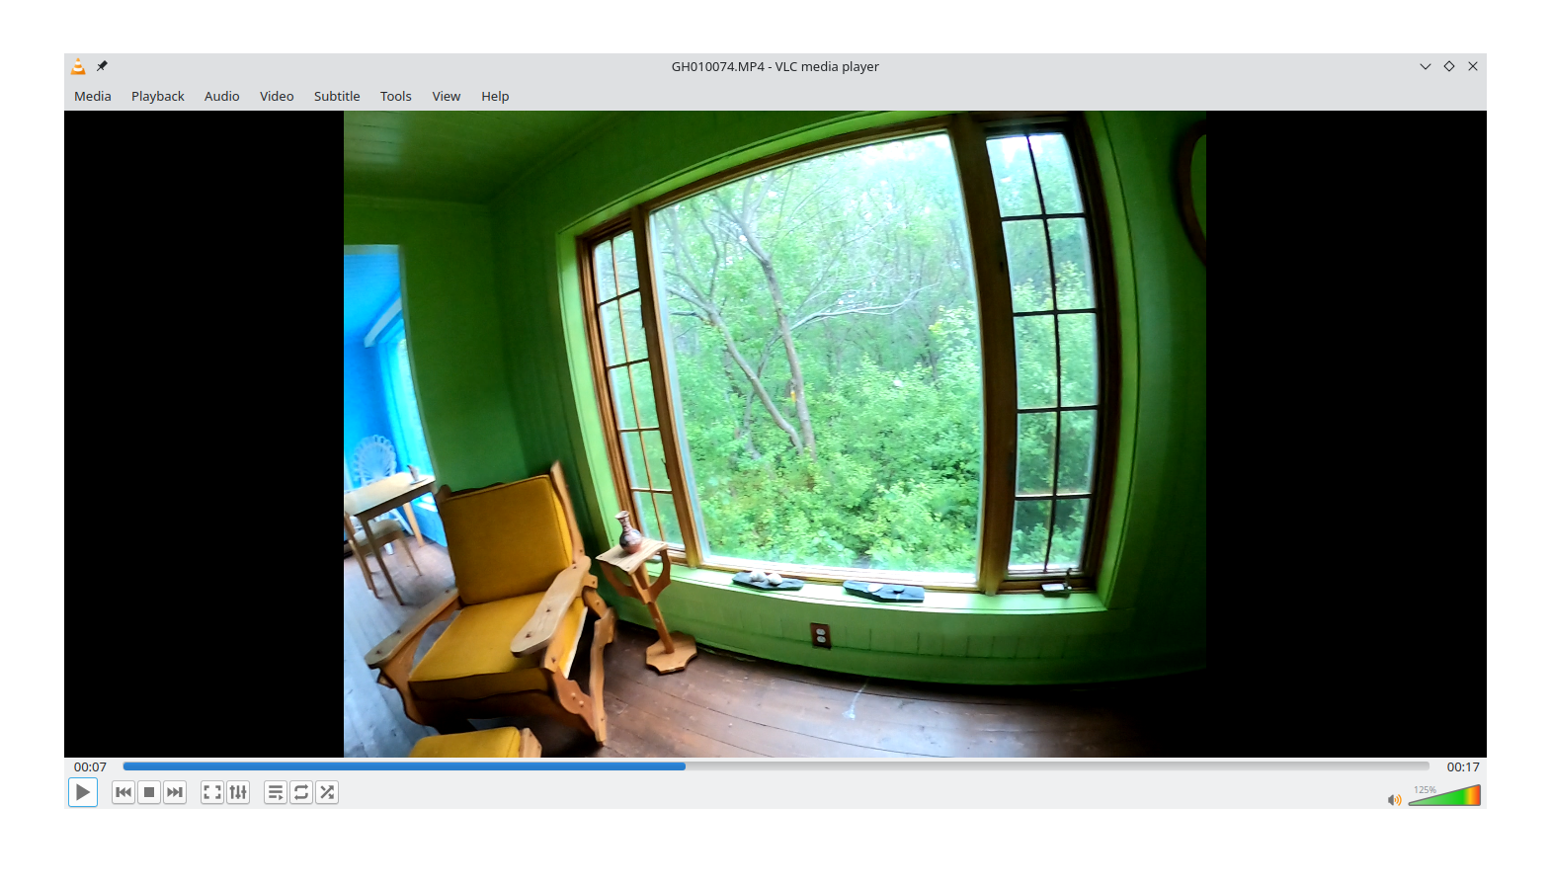Toggle the pin window icon

click(x=102, y=66)
